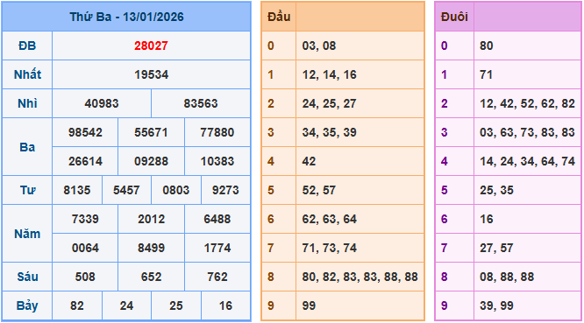The height and width of the screenshot is (323, 584).
Task: Select Năm prize number 6488
Action: coord(217,219)
